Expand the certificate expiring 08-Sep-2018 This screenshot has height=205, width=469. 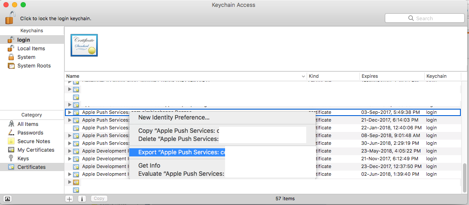click(x=70, y=135)
